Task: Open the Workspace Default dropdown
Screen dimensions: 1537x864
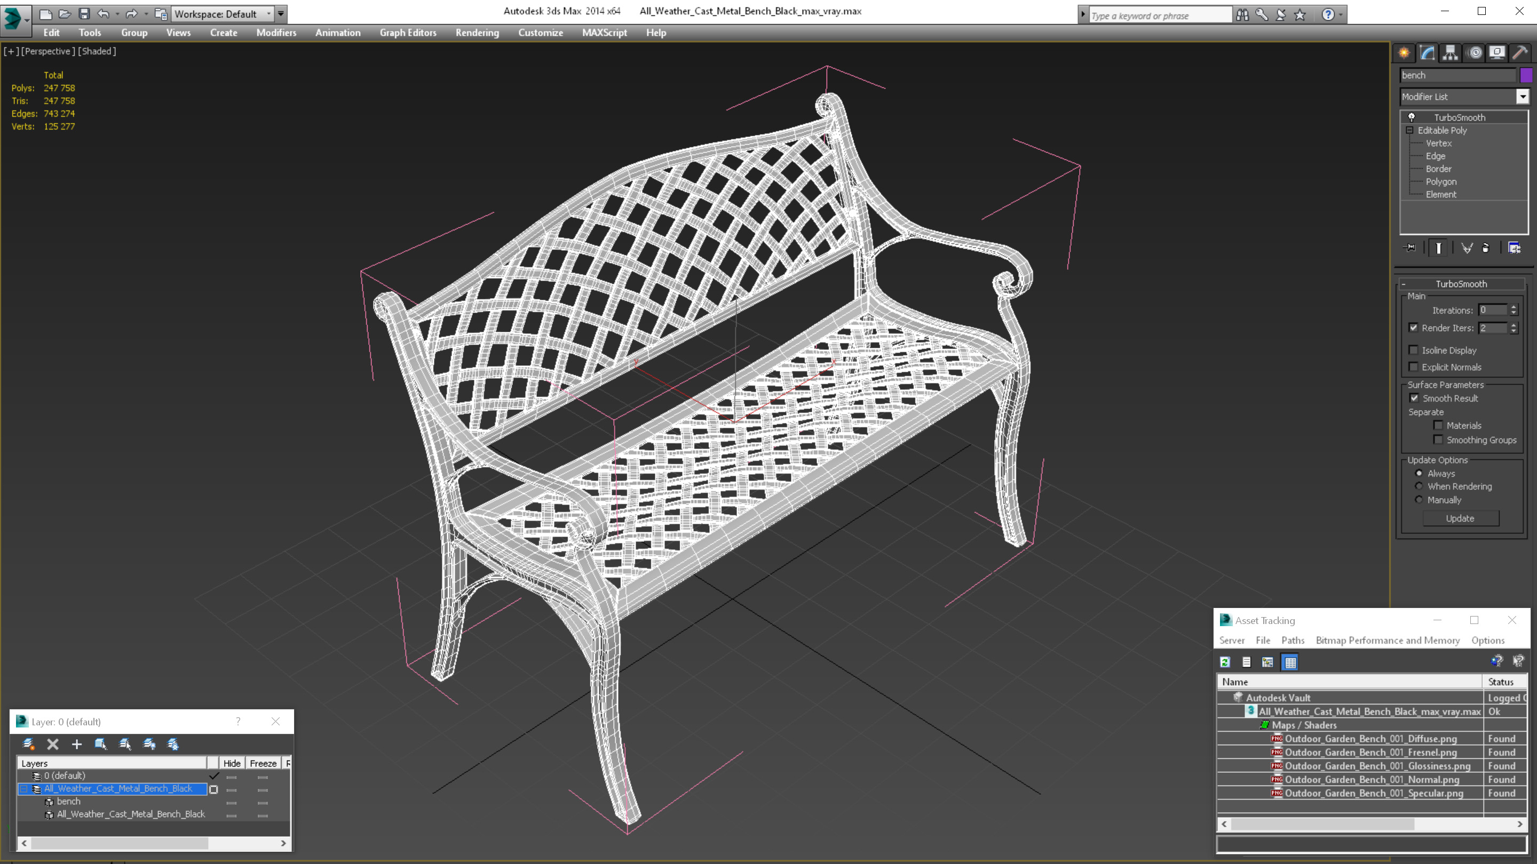Action: click(268, 14)
